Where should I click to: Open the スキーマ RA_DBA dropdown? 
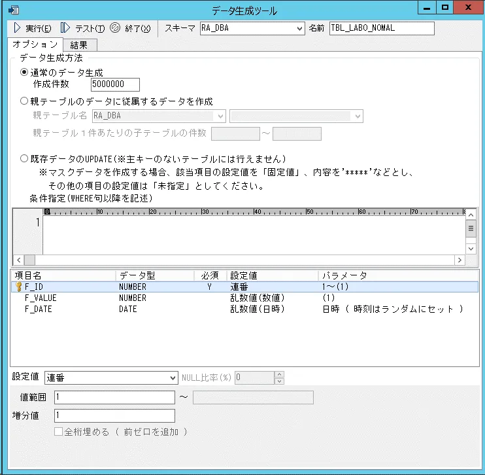(299, 29)
